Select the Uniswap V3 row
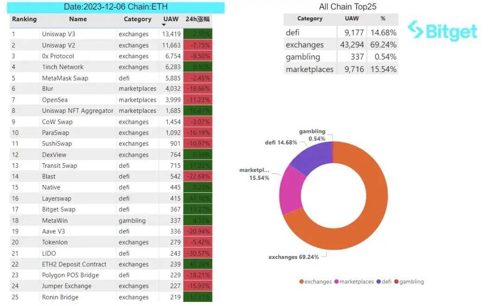 click(x=111, y=34)
